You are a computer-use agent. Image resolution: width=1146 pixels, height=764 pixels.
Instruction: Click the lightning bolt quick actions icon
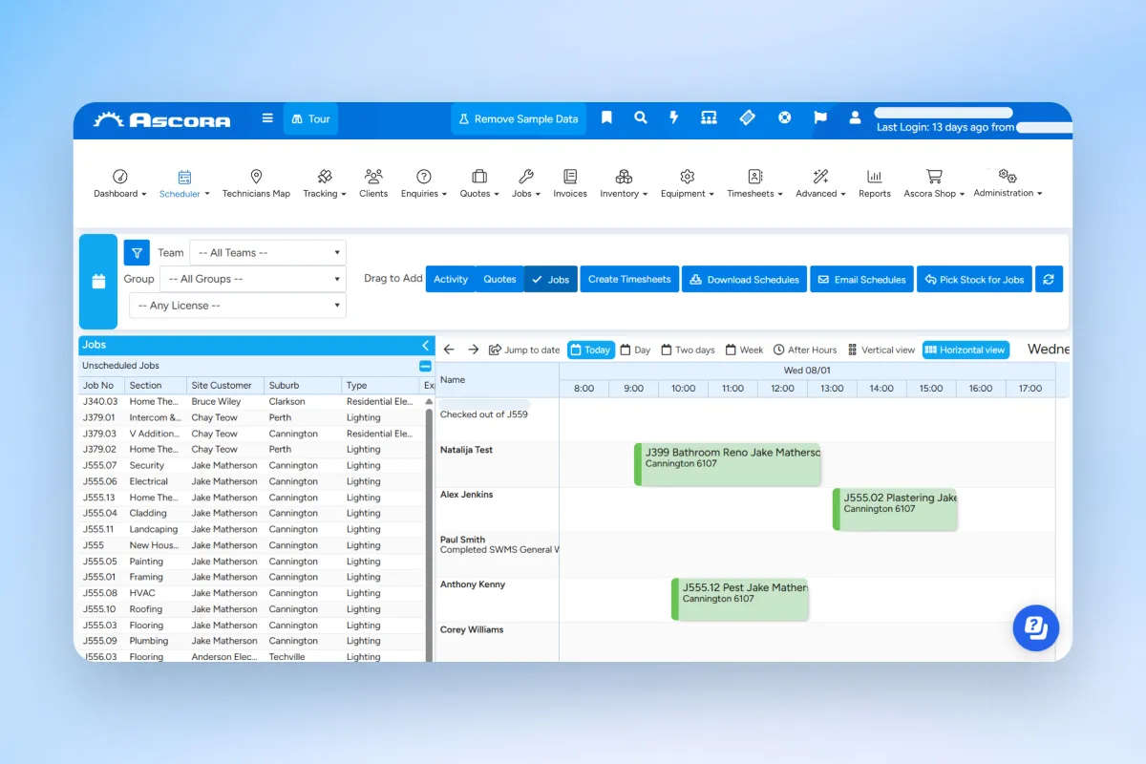point(674,118)
